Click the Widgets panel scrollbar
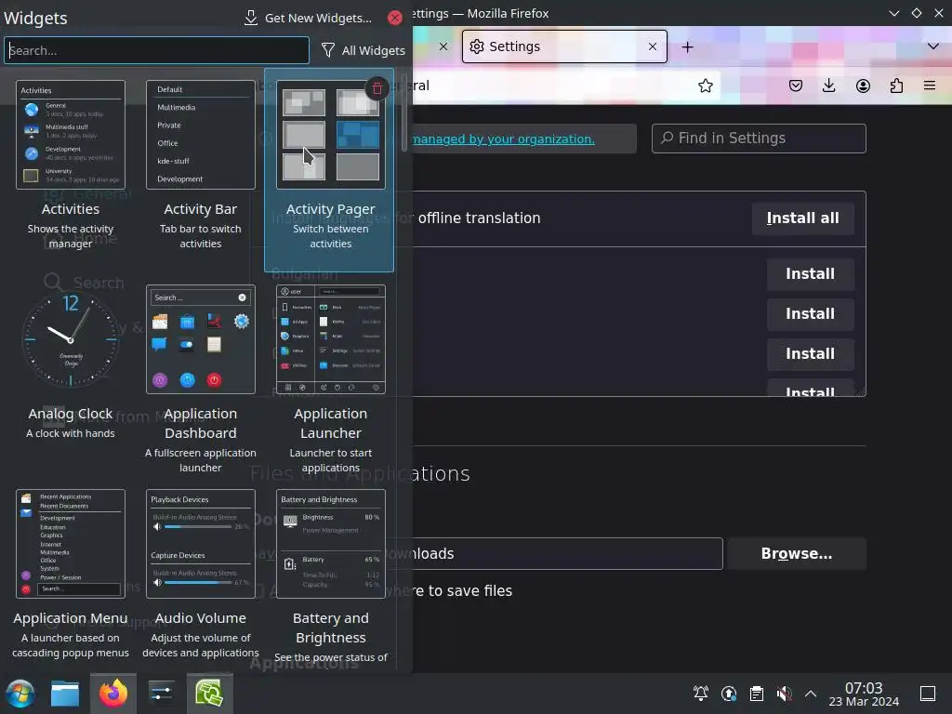This screenshot has height=714, width=952. pyautogui.click(x=404, y=112)
